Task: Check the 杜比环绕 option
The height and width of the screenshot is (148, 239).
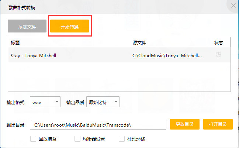Action: click(122, 139)
